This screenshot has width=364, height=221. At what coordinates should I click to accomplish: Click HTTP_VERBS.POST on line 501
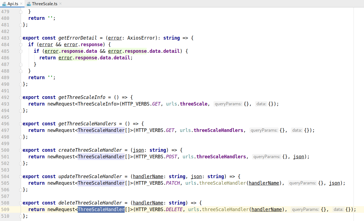pyautogui.click(x=156, y=157)
